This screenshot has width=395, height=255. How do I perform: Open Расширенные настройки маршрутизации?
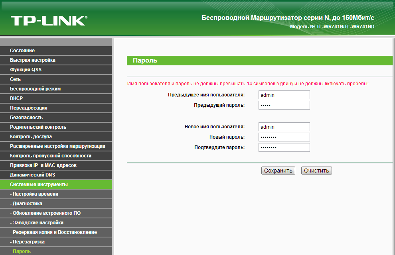(x=56, y=146)
